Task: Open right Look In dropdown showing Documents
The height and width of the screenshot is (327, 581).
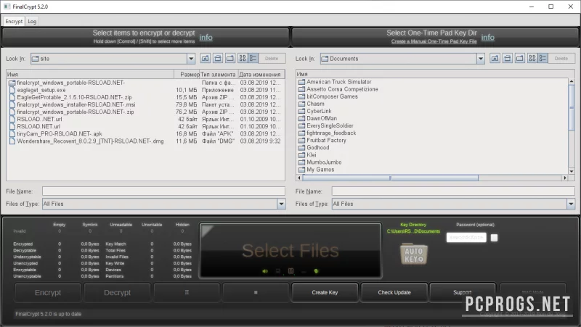Action: [x=481, y=59]
